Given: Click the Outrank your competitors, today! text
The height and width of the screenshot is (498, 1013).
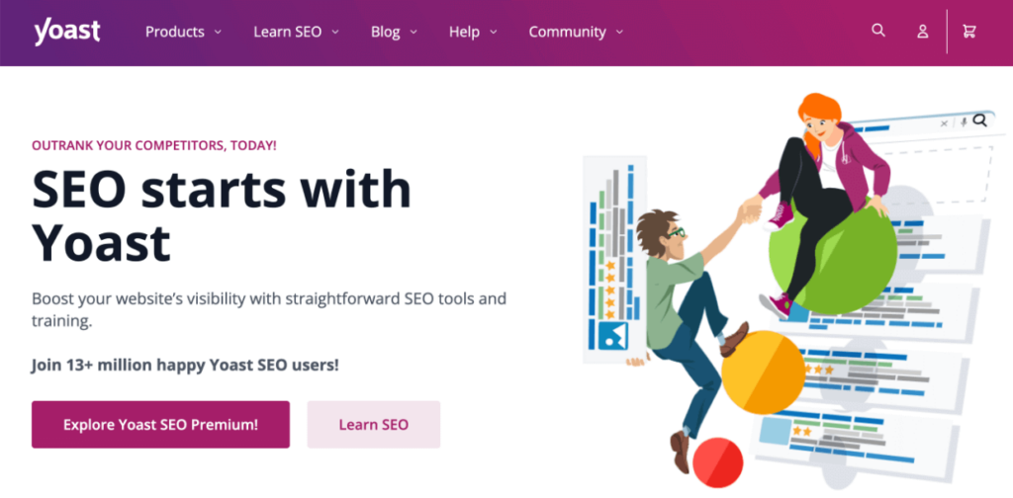Looking at the screenshot, I should point(153,145).
